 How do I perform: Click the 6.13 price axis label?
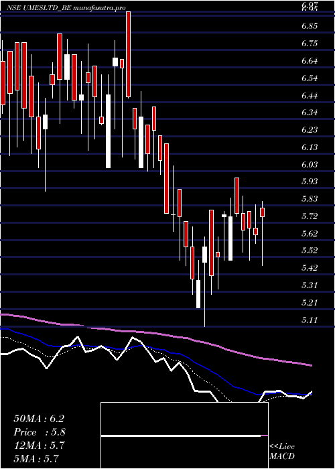[x=310, y=147]
